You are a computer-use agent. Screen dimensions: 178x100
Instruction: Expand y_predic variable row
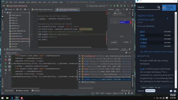(80, 79)
